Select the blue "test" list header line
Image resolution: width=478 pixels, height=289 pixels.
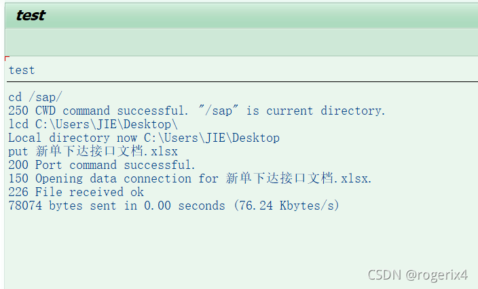22,70
